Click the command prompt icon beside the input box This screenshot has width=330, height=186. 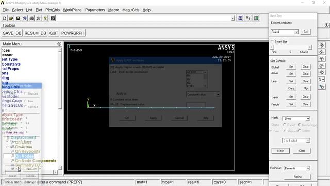(x=53, y=19)
